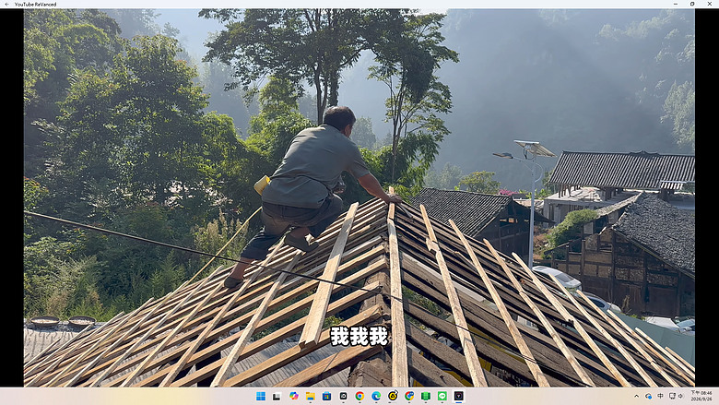Launch Copilot from the taskbar
Image resolution: width=719 pixels, height=405 pixels.
point(293,397)
